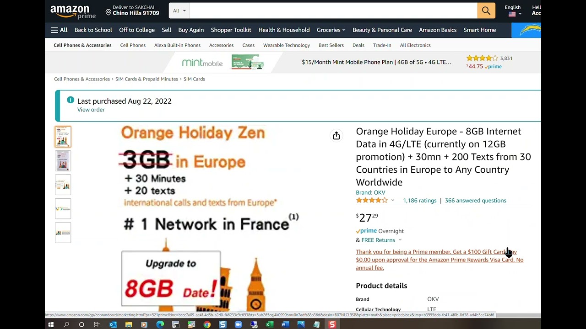This screenshot has height=329, width=586.
Task: Open the All hamburger menu
Action: coord(59,30)
